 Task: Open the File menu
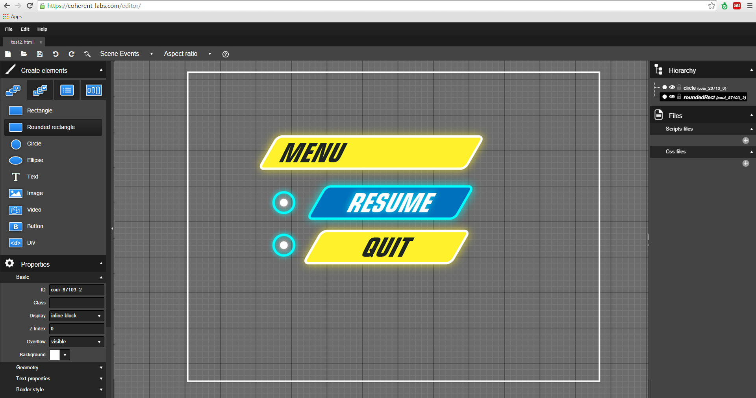point(9,29)
